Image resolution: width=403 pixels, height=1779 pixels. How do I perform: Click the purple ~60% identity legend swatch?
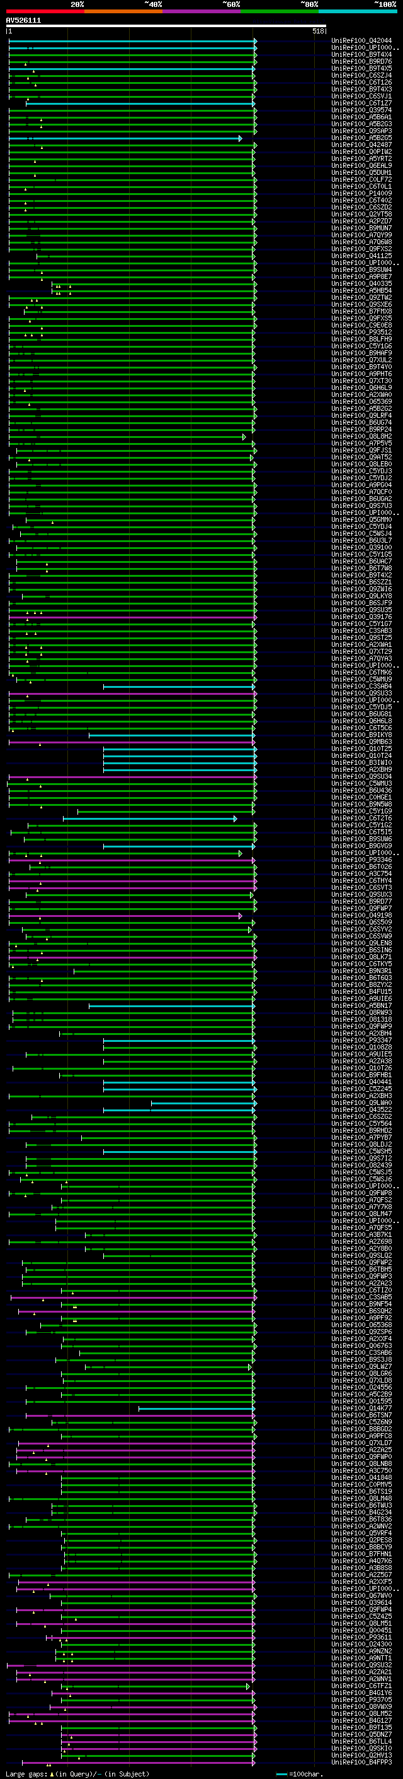(201, 12)
